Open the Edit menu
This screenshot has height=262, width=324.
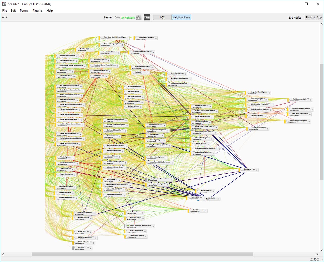point(13,11)
